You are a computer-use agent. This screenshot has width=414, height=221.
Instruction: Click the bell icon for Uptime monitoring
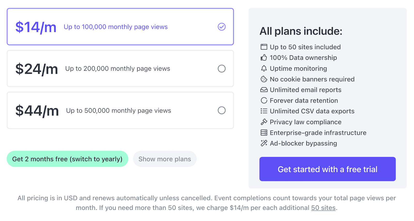[264, 68]
